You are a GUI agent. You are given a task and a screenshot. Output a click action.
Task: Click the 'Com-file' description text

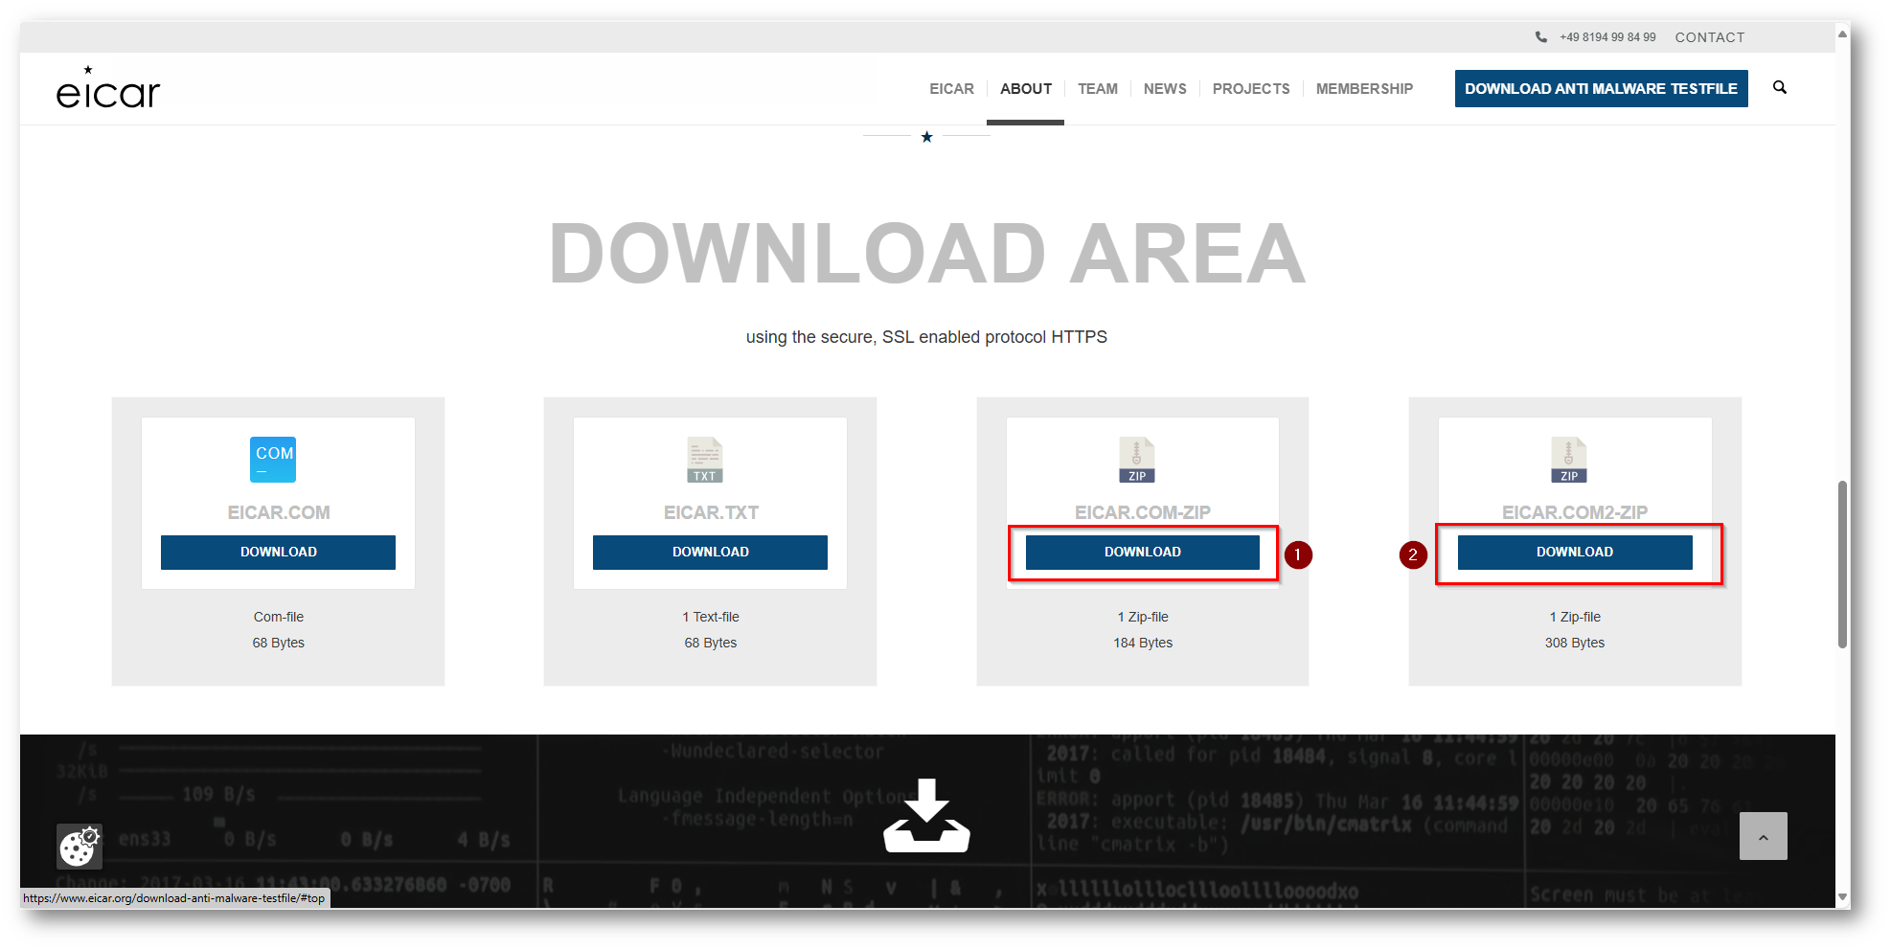pos(279,617)
